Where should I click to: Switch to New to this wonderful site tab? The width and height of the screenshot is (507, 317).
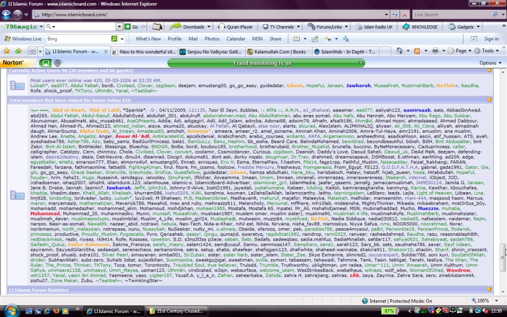click(x=144, y=52)
